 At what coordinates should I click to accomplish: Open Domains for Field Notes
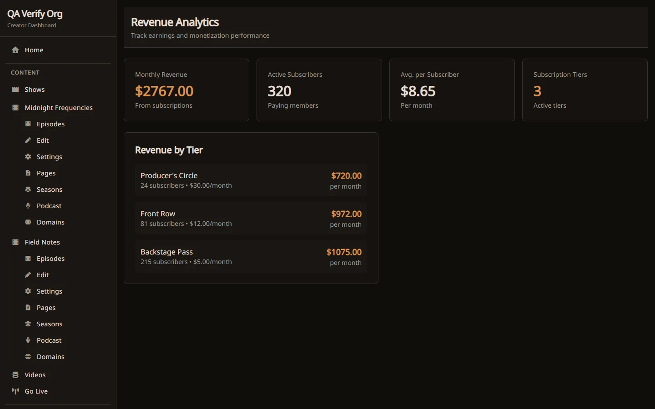64,357
